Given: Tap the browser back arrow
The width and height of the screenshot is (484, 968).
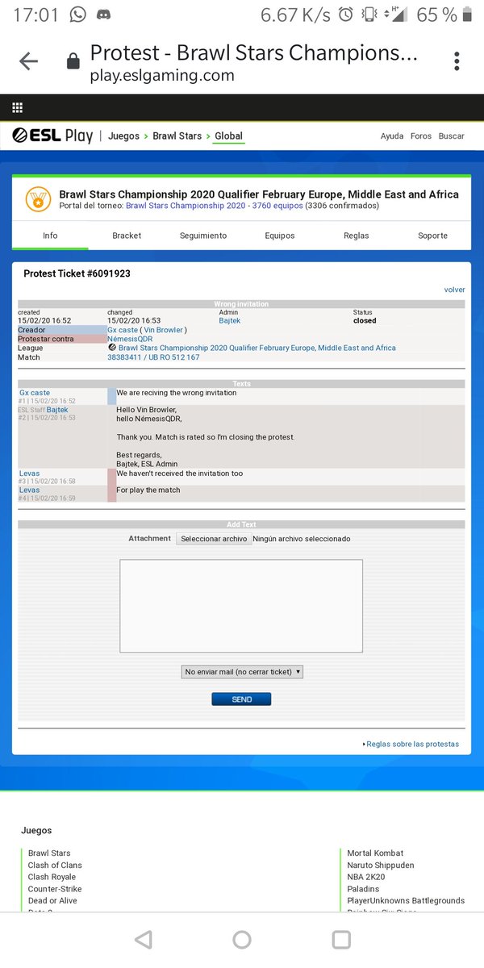Looking at the screenshot, I should coord(28,61).
